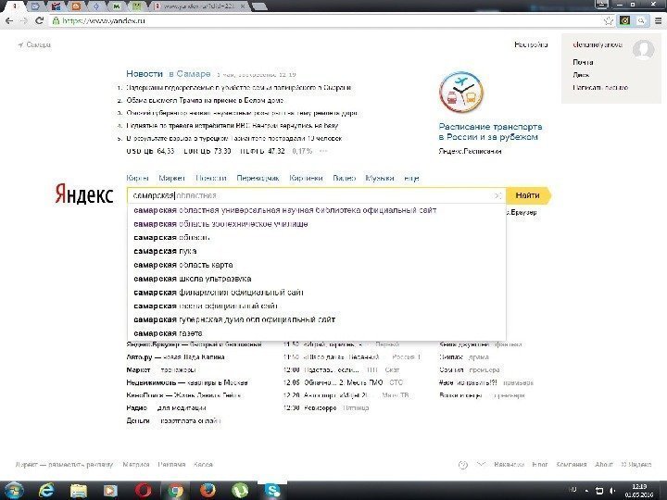Open the Недвижимость квартиры в Москве link
The height and width of the screenshot is (500, 667).
(187, 382)
